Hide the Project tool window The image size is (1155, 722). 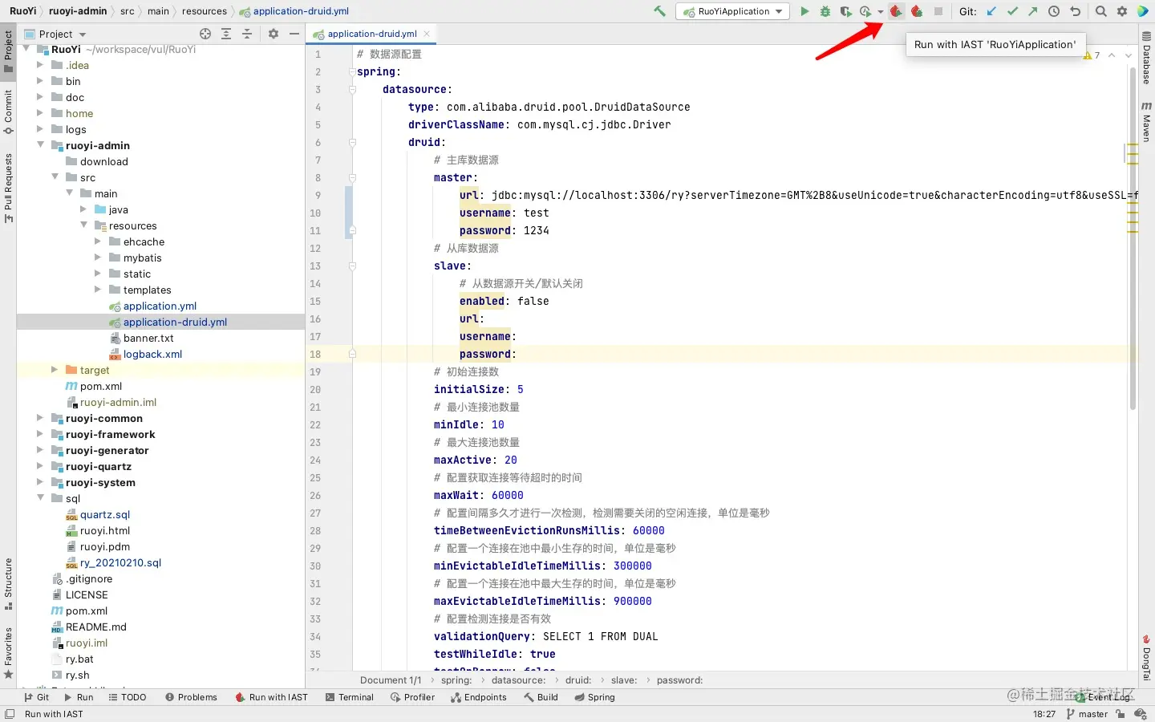tap(294, 34)
